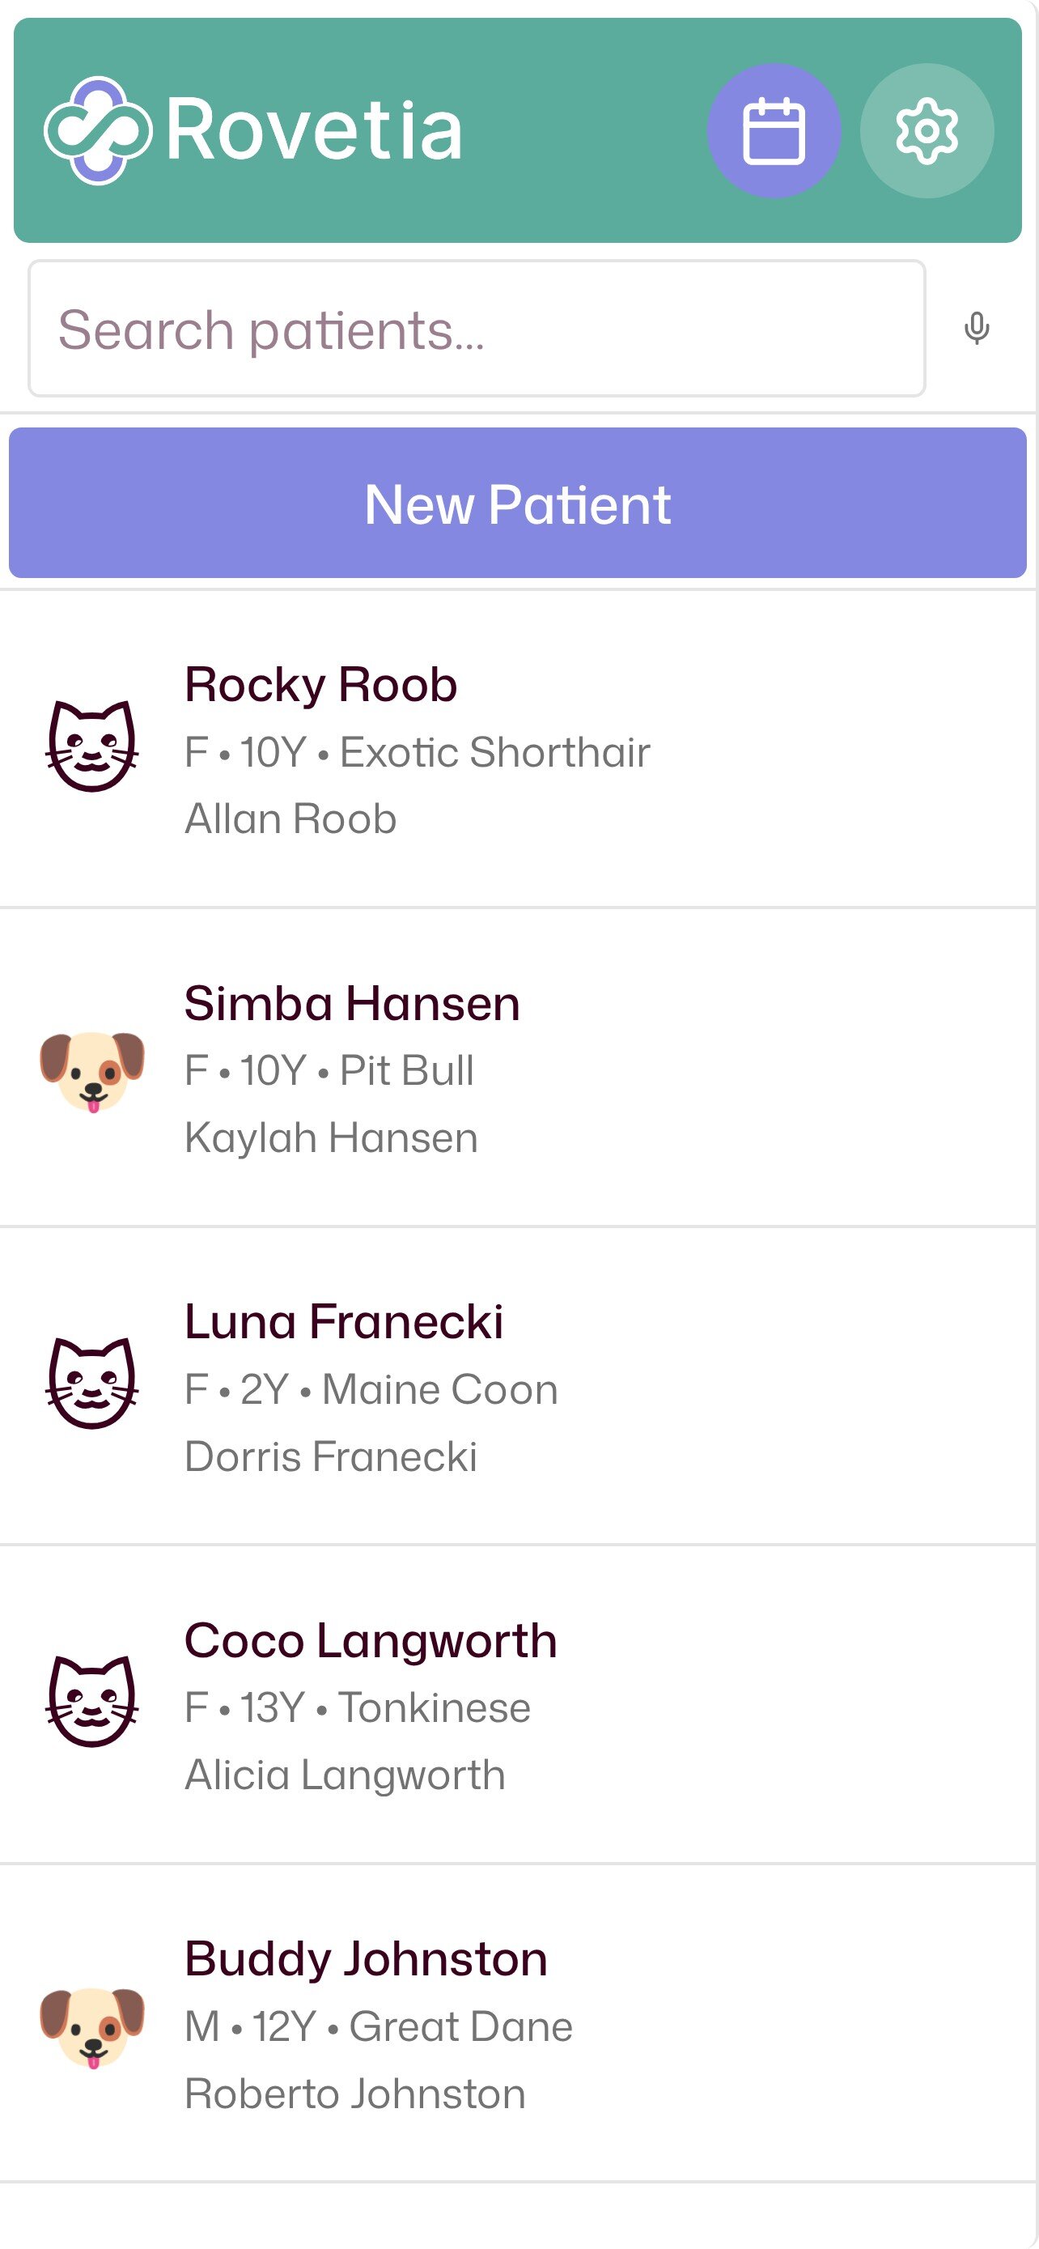Click the Rovetia logo icon
This screenshot has width=1039, height=2249.
pos(98,130)
